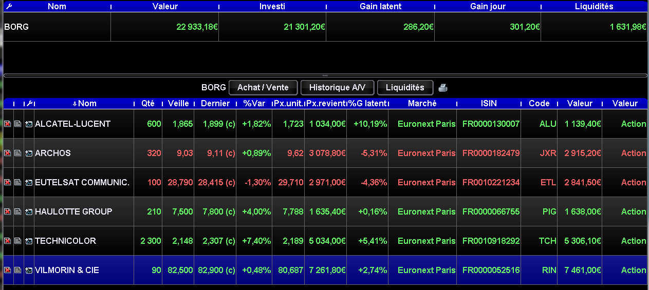Image resolution: width=649 pixels, height=290 pixels.
Task: Display the HAULOTTE GROUP chart icon
Action: click(28, 212)
